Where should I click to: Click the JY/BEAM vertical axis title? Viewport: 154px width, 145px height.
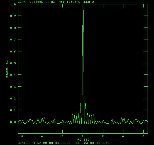point(7,69)
